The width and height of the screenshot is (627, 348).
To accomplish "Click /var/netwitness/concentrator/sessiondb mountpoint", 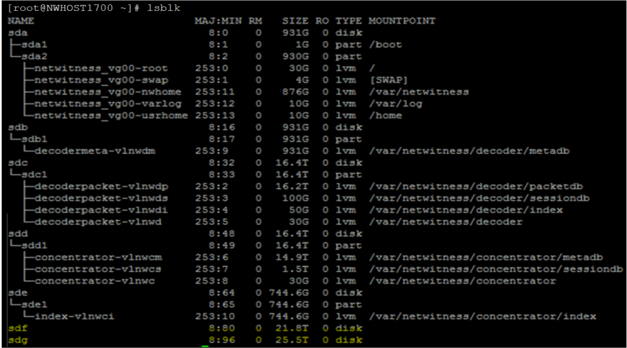I will (496, 269).
